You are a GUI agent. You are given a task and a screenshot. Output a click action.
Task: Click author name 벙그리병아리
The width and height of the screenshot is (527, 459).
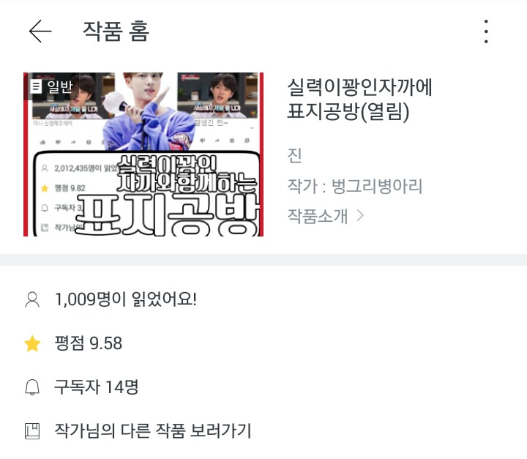[x=377, y=186]
